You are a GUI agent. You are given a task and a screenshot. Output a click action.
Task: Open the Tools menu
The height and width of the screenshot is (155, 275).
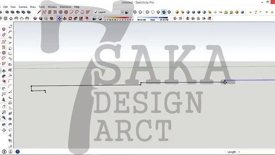pyautogui.click(x=42, y=7)
